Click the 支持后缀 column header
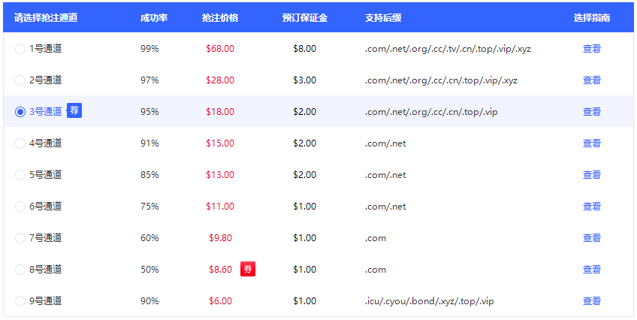The height and width of the screenshot is (320, 637). 383,17
